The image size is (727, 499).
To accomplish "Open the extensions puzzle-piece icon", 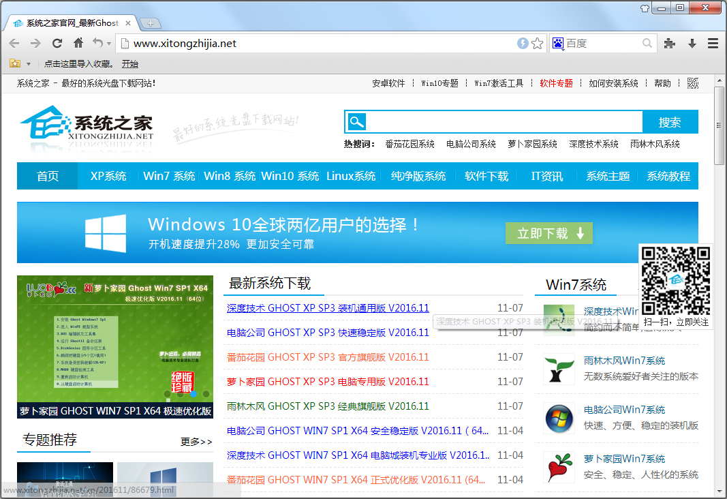I will point(670,44).
